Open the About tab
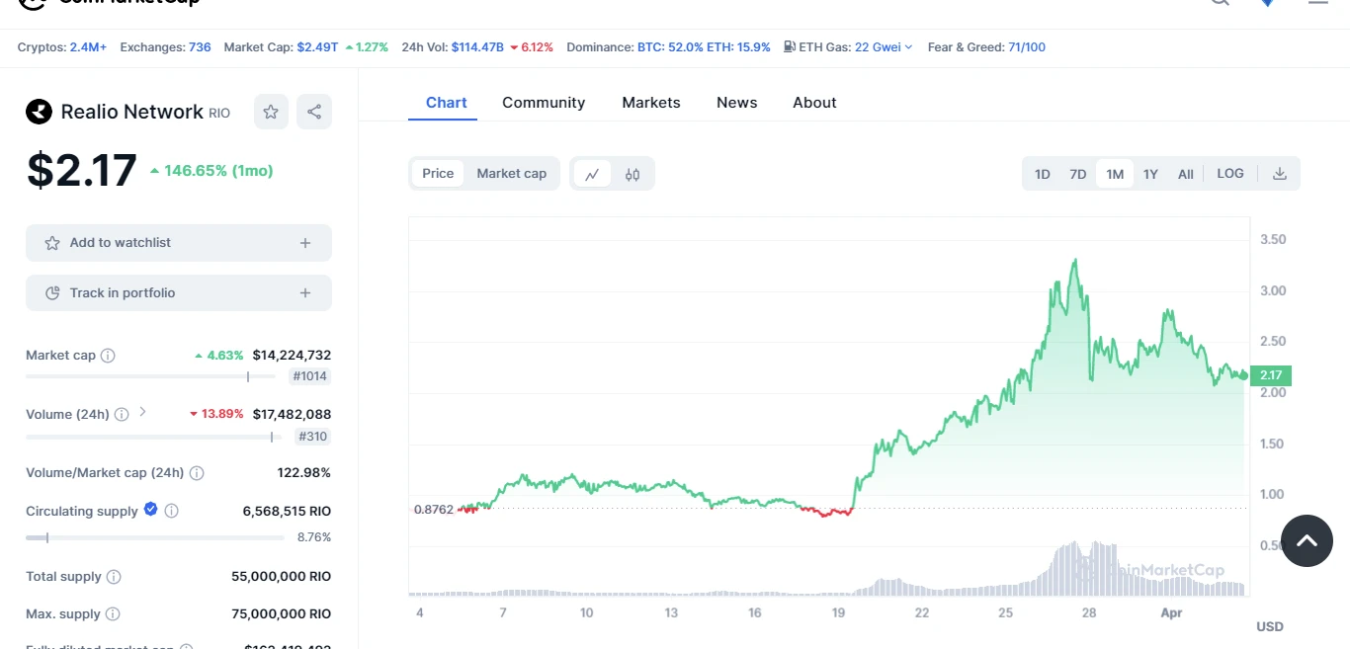The image size is (1350, 649). (814, 103)
